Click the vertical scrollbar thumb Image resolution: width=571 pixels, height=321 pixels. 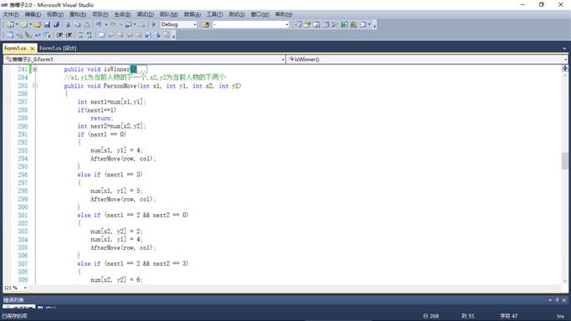pyautogui.click(x=565, y=161)
